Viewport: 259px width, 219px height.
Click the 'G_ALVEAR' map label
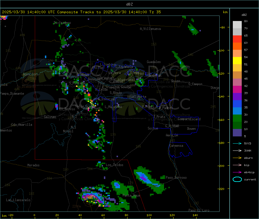click(x=172, y=126)
